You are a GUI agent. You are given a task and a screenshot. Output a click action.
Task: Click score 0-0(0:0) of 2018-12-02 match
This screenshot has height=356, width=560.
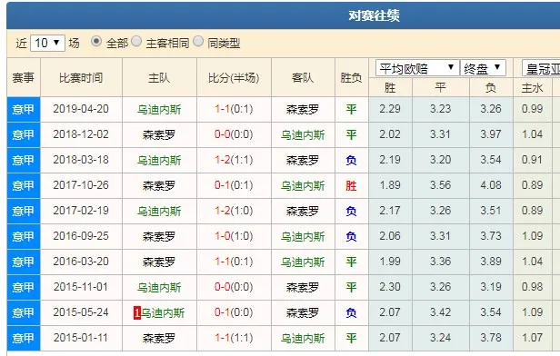point(234,134)
